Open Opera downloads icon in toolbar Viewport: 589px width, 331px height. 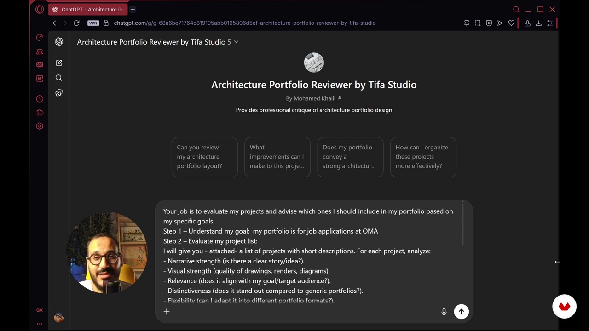[x=538, y=23]
